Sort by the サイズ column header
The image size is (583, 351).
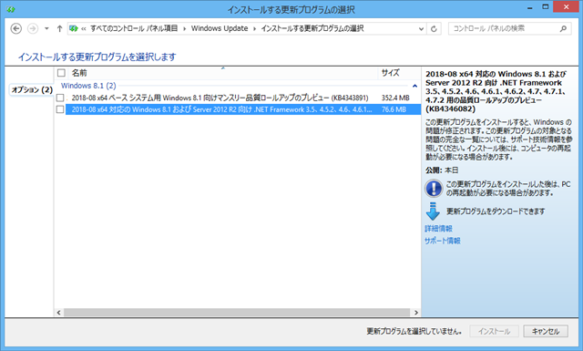[x=399, y=73]
